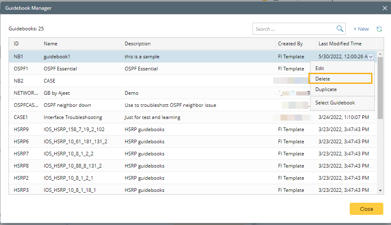The width and height of the screenshot is (391, 225).
Task: Click Select Guidebook menu entry
Action: [x=335, y=103]
